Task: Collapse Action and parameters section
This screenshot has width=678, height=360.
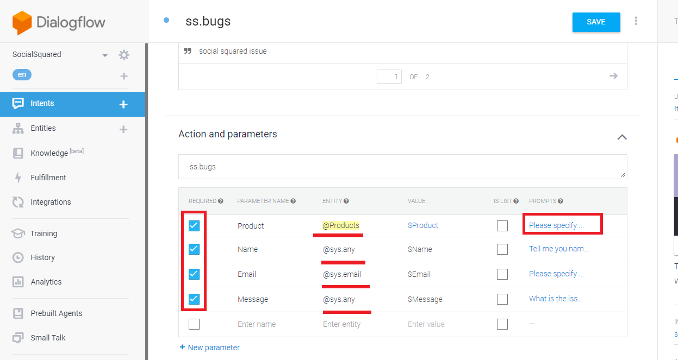Action: pos(622,137)
